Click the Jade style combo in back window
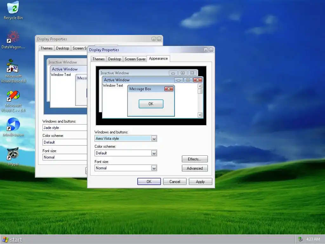This screenshot has width=325, height=244. point(65,128)
